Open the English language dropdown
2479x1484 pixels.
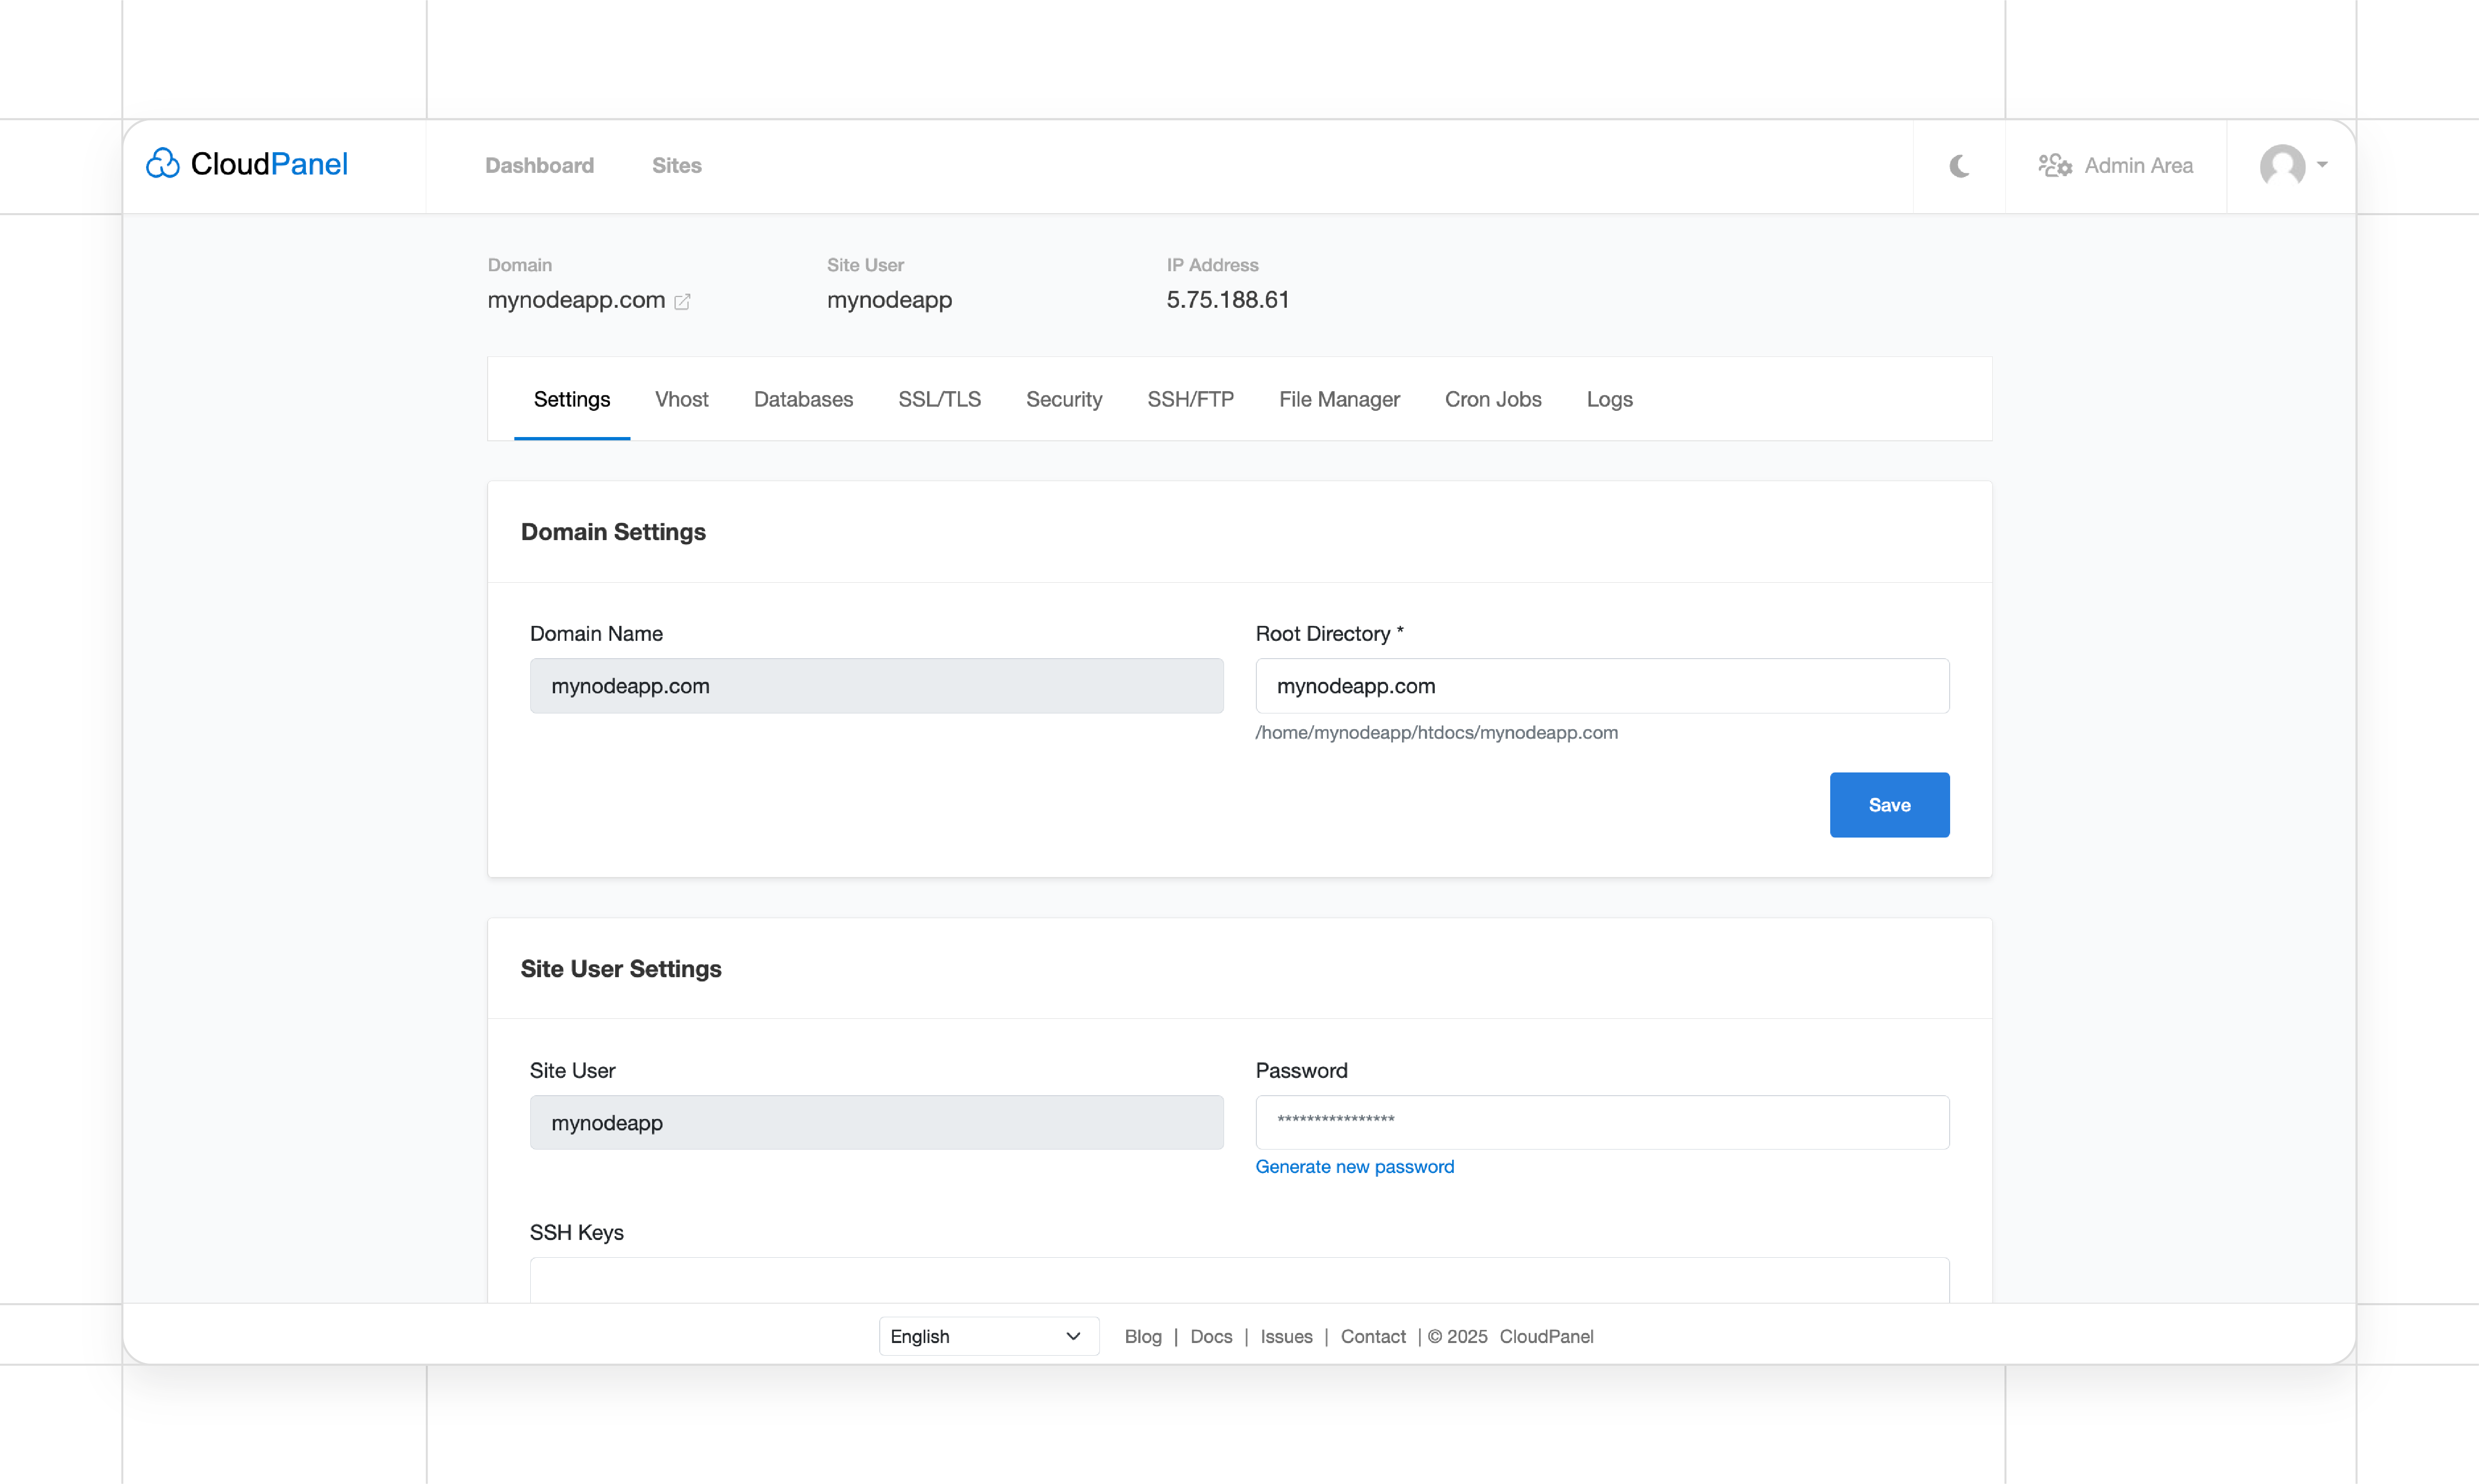(x=988, y=1336)
